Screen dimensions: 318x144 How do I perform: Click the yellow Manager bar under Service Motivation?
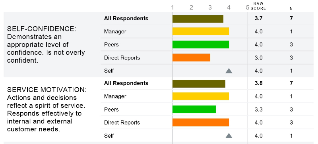click(x=201, y=96)
